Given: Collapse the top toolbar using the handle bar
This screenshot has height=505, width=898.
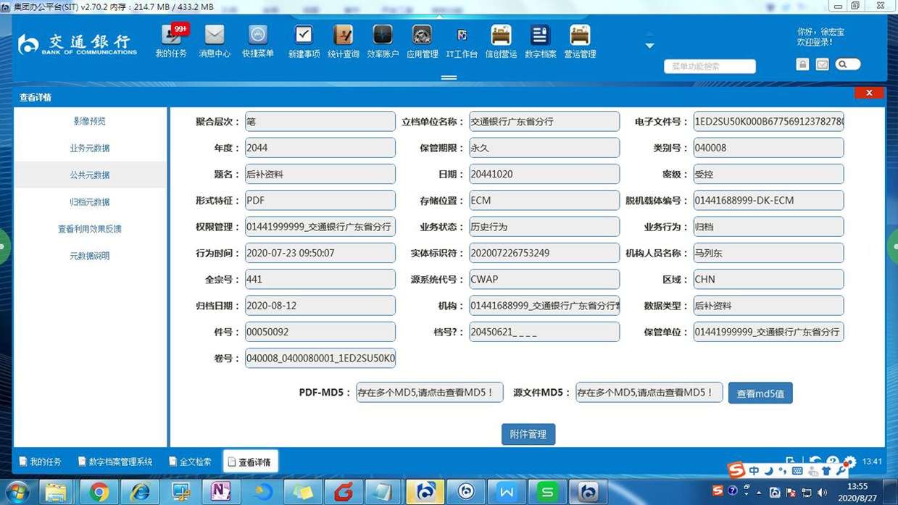Looking at the screenshot, I should tap(449, 78).
